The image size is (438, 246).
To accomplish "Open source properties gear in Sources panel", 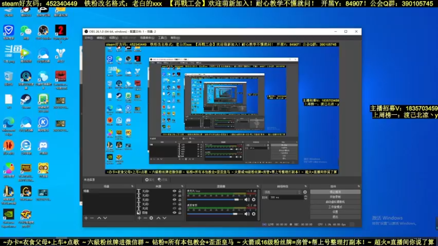I will click(151, 218).
